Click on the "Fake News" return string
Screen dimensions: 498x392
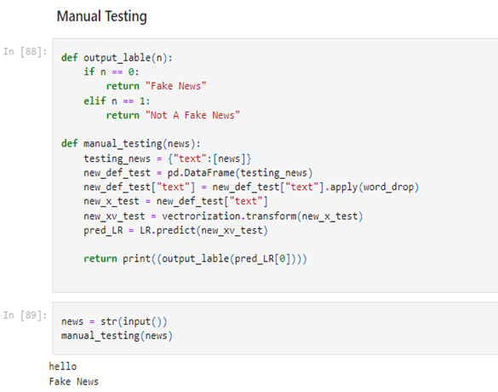coord(176,86)
